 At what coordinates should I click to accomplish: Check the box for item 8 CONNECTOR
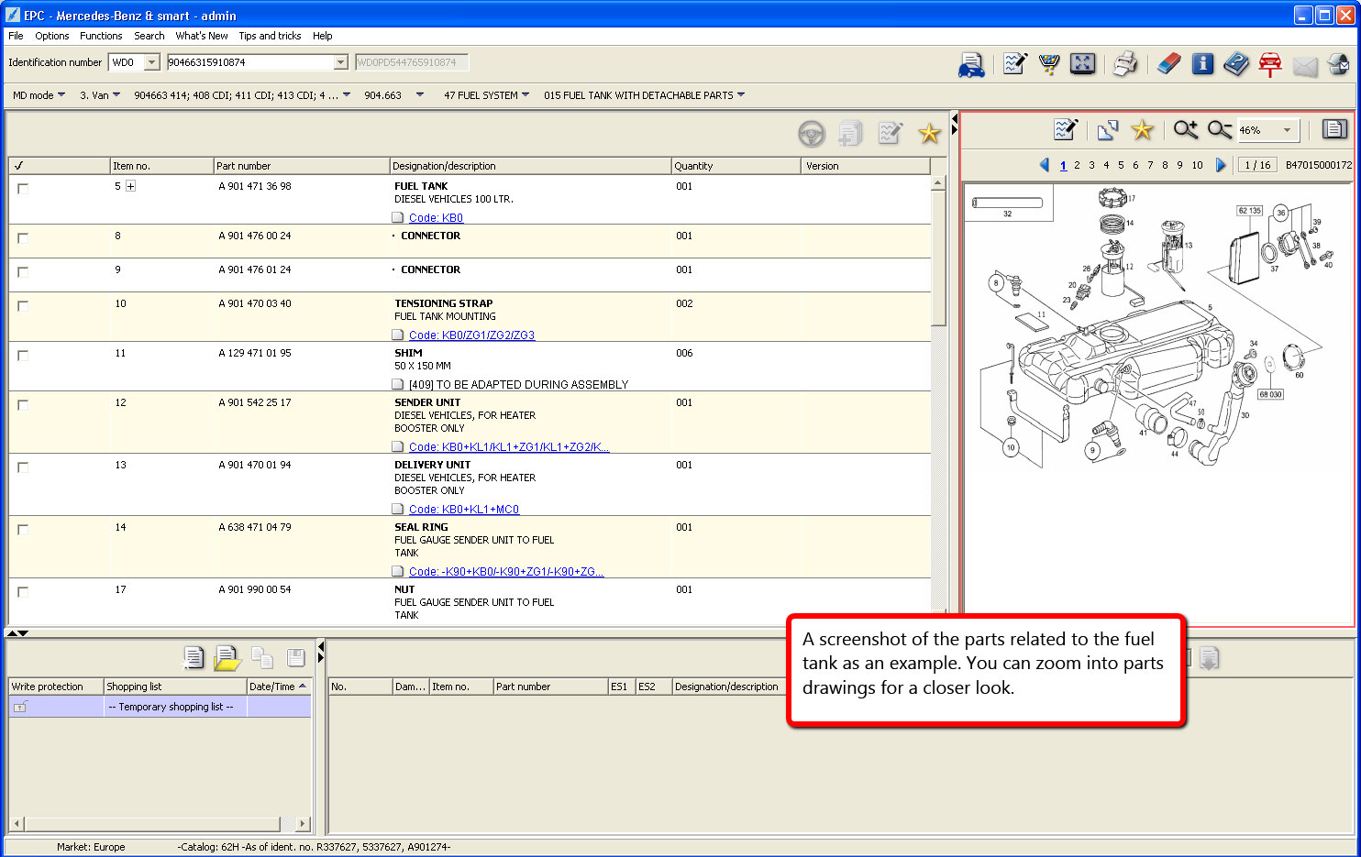[23, 237]
